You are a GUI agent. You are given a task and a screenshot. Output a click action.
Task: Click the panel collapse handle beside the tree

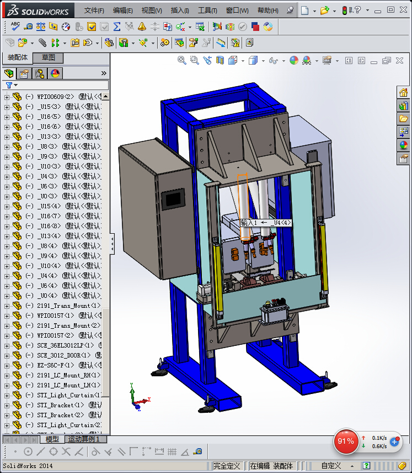pos(112,244)
